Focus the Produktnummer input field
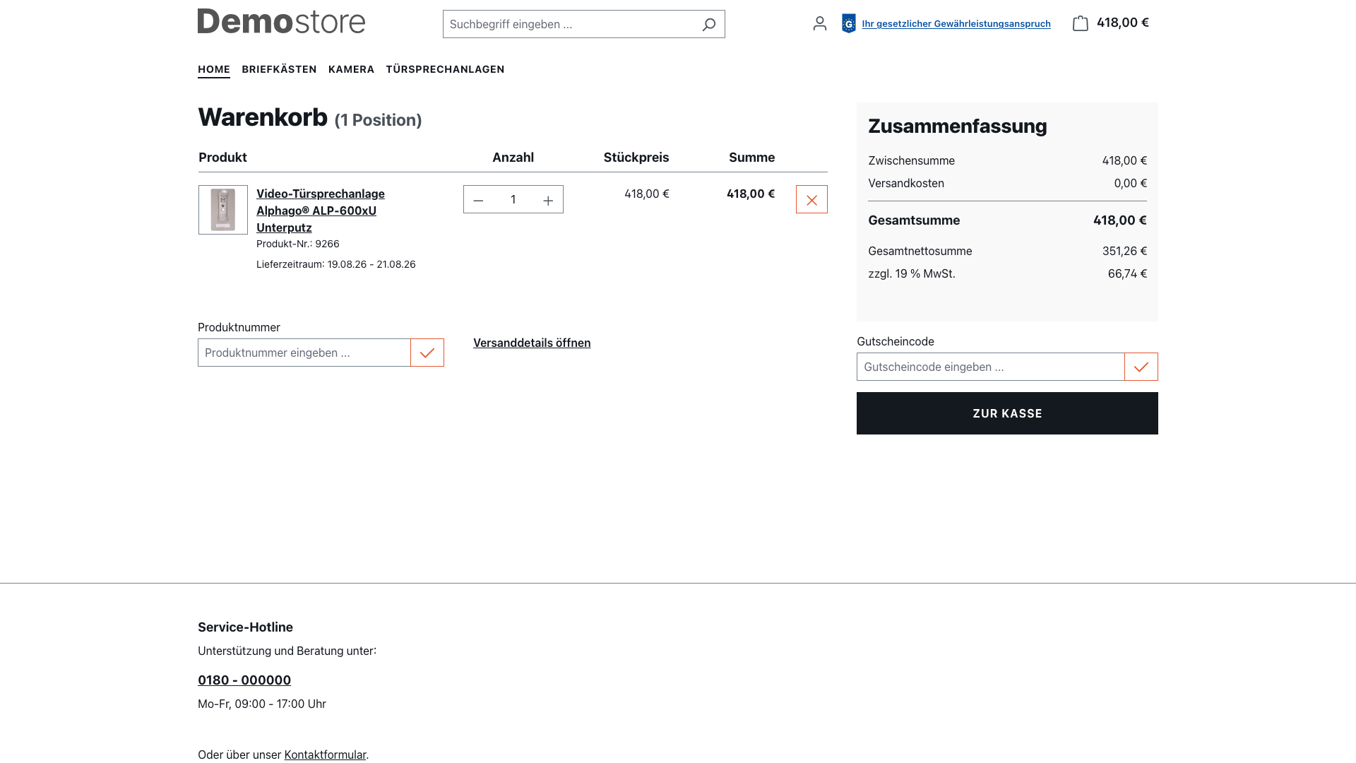The image size is (1356, 763). pos(304,353)
